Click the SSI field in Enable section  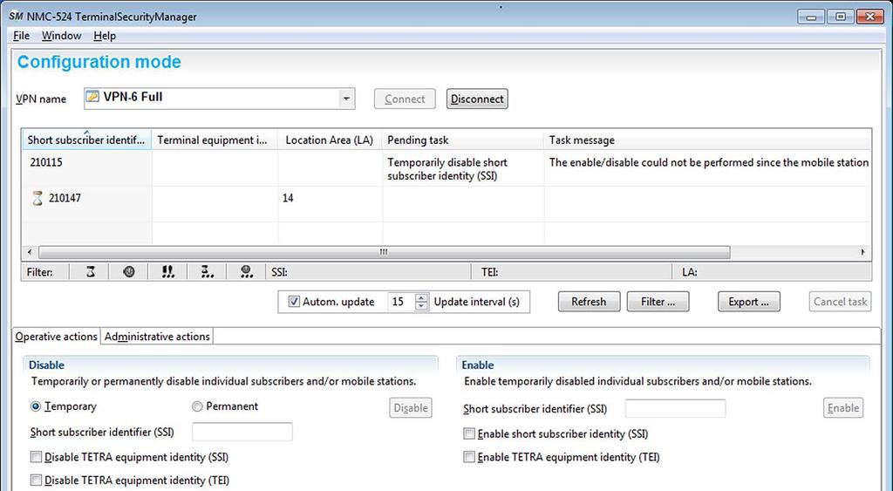pos(676,408)
